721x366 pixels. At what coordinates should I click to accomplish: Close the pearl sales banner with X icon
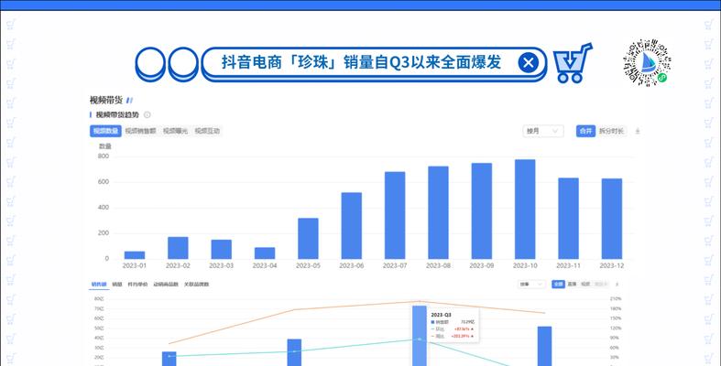pyautogui.click(x=529, y=62)
